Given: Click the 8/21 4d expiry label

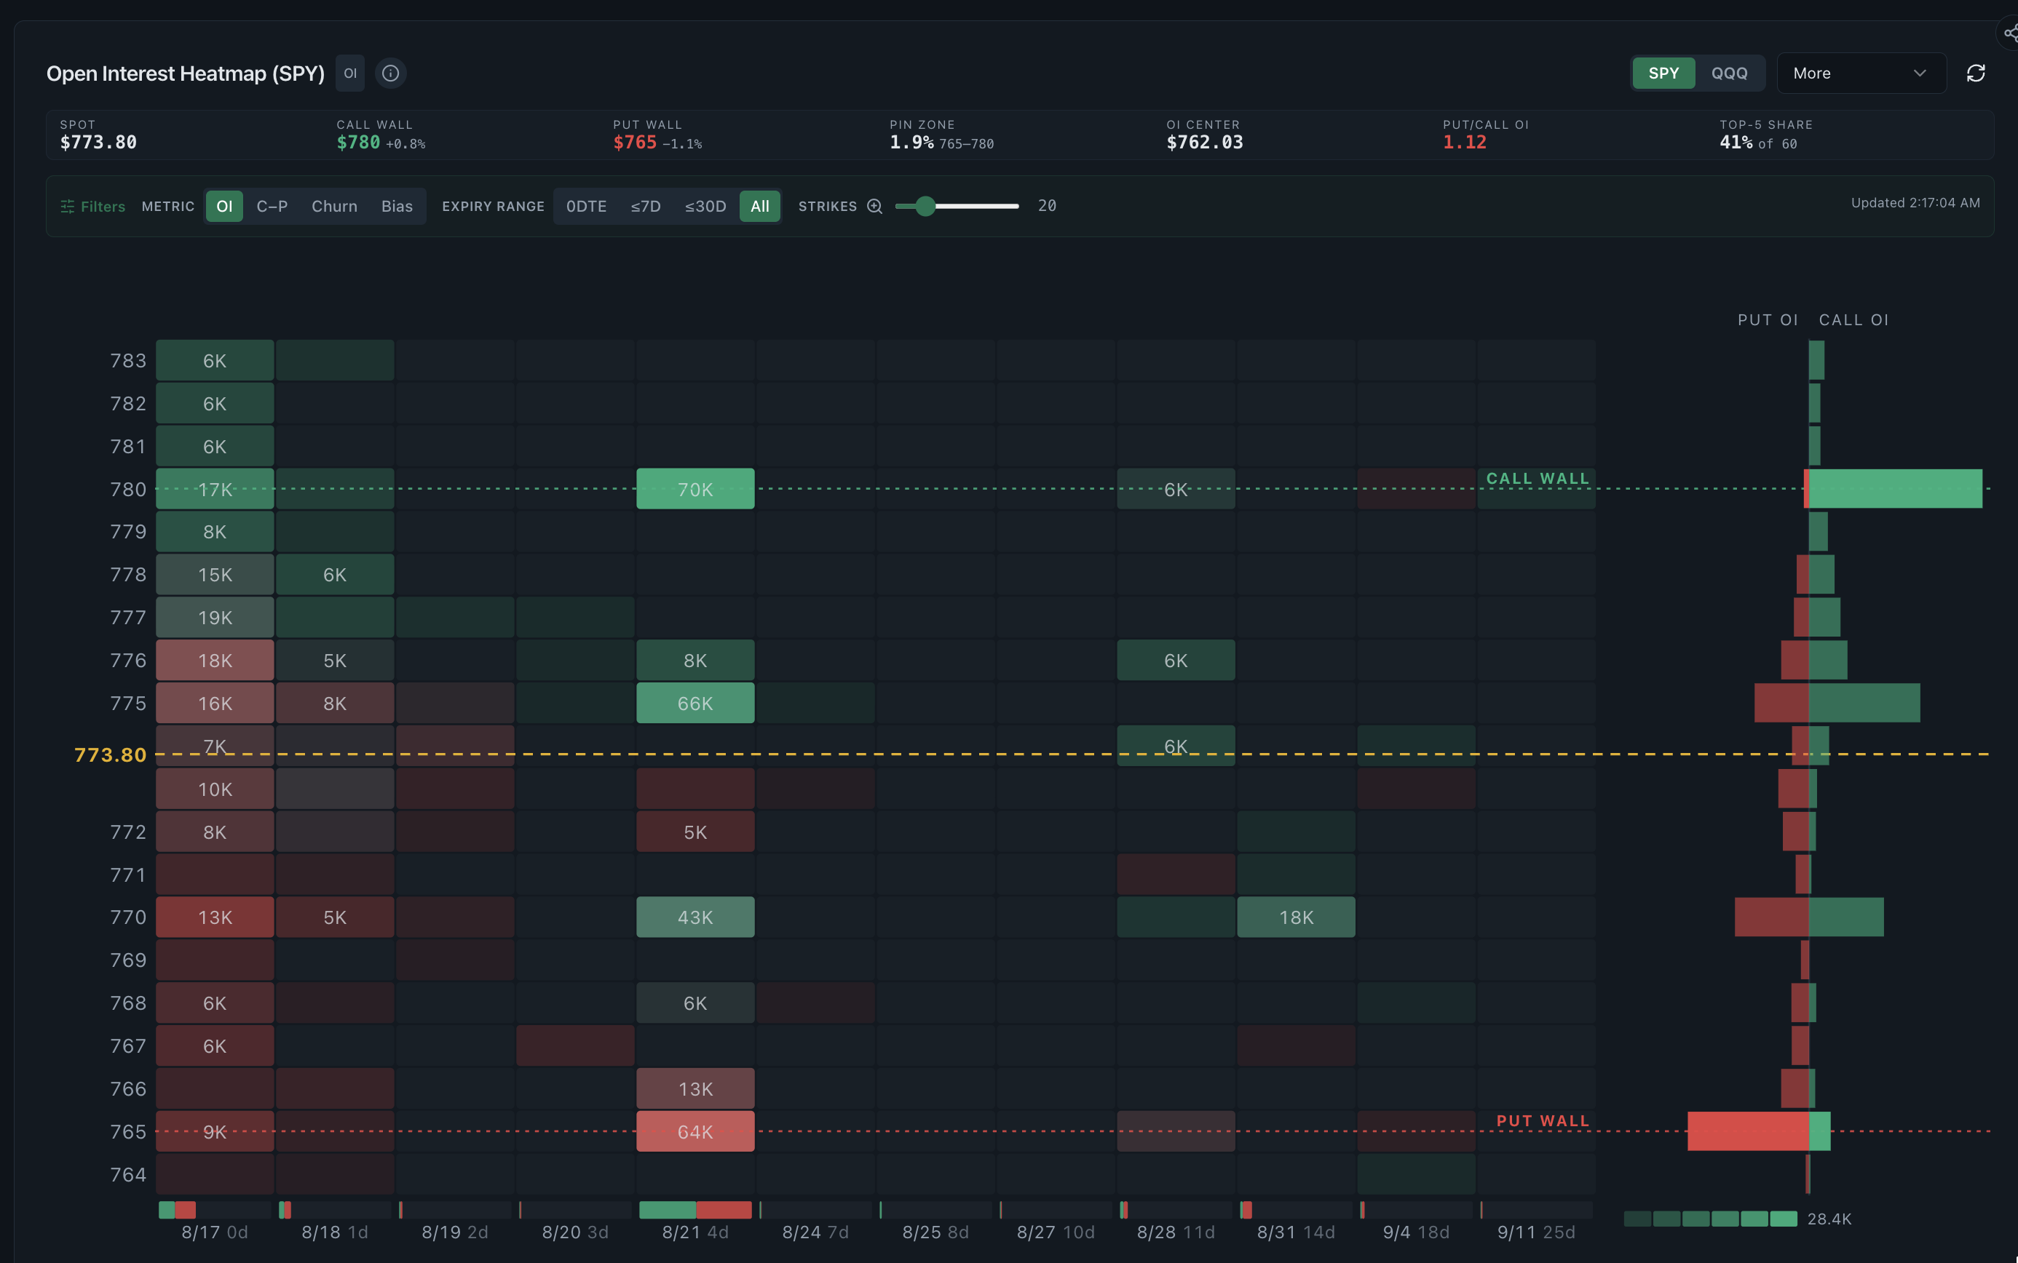Looking at the screenshot, I should pyautogui.click(x=695, y=1233).
